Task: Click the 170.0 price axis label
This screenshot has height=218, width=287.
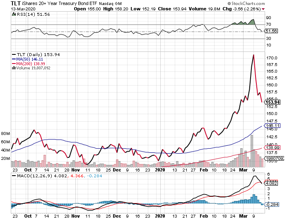Action: click(x=272, y=58)
